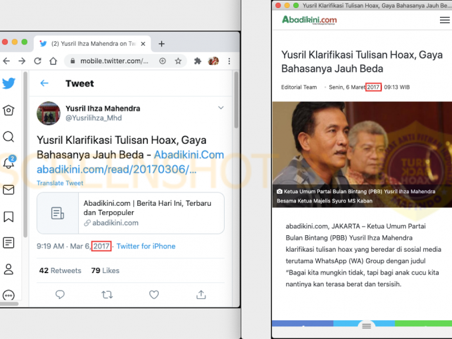The height and width of the screenshot is (339, 452).
Task: Expand tweet options chevron
Action: [x=221, y=108]
